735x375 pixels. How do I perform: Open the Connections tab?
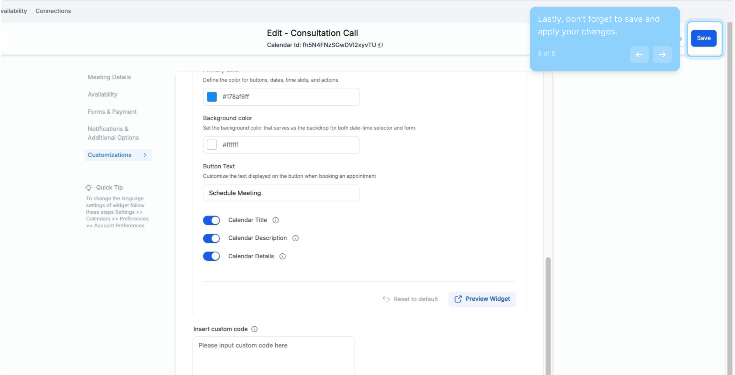tap(53, 11)
